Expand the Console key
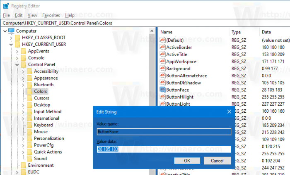Screen dimensions: 290x175 coord(17,58)
